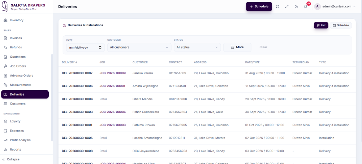The height and width of the screenshot is (164, 362).
Task: Click customer Fathima Rizwan
Action: (143, 125)
